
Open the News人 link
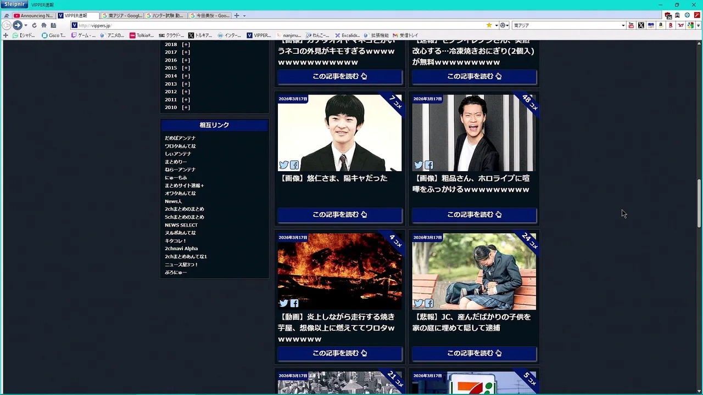(173, 201)
